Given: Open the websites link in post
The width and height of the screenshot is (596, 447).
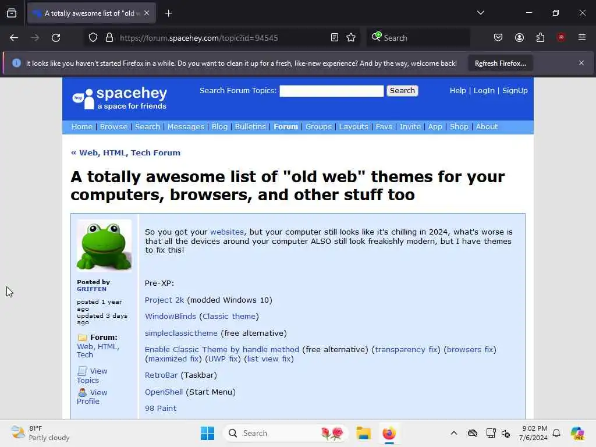Looking at the screenshot, I should click(227, 232).
